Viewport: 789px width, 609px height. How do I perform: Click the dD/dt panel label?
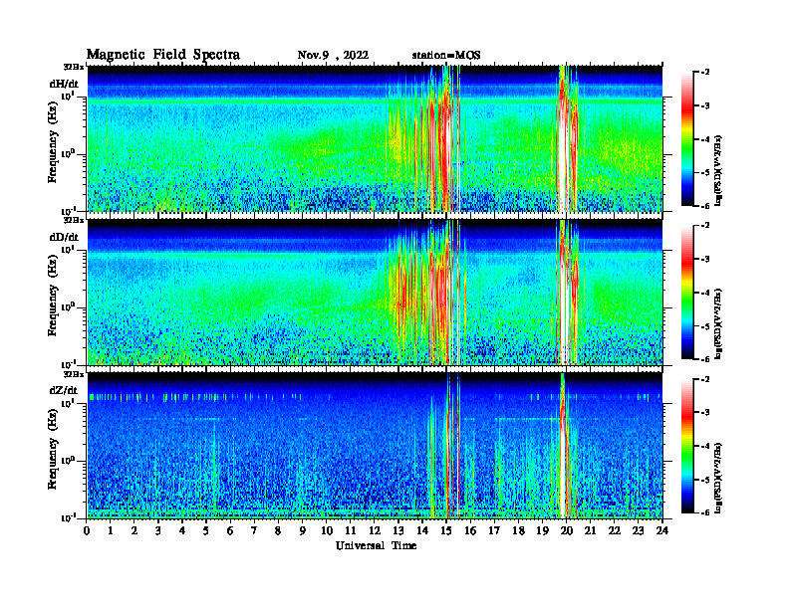click(64, 237)
